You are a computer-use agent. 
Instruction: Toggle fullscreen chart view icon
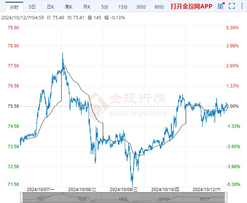(232, 6)
